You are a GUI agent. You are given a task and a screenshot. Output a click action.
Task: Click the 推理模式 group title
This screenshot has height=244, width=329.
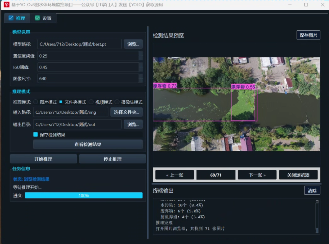[x=21, y=91]
